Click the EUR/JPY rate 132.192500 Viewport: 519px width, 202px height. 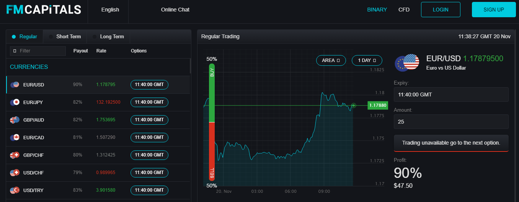click(108, 102)
